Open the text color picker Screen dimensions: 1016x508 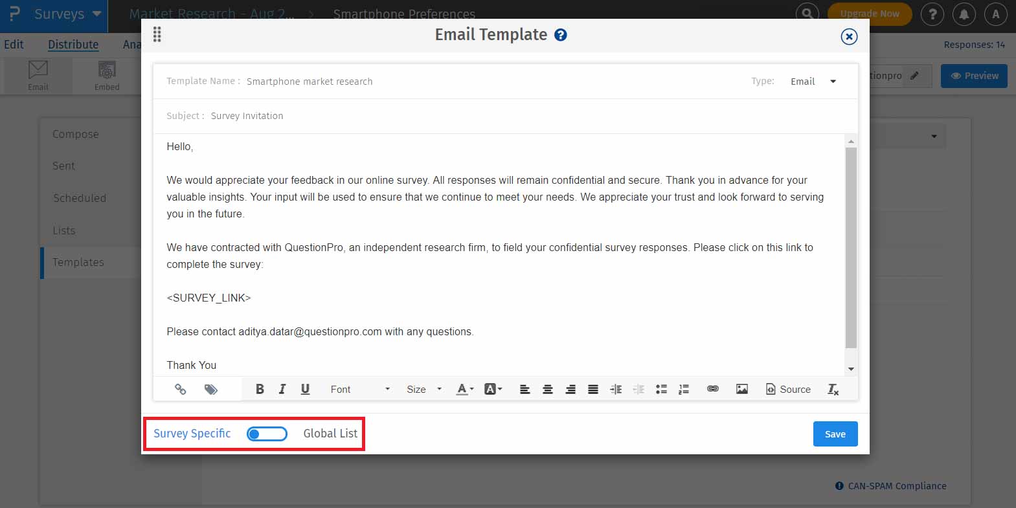464,389
